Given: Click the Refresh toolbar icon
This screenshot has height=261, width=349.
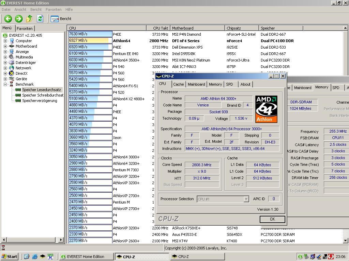Looking at the screenshot, I should (x=40, y=19).
